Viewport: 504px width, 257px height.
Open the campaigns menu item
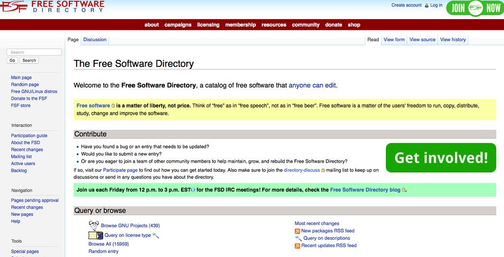178,25
